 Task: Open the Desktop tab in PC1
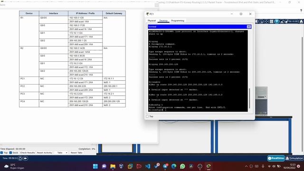[x=163, y=20]
